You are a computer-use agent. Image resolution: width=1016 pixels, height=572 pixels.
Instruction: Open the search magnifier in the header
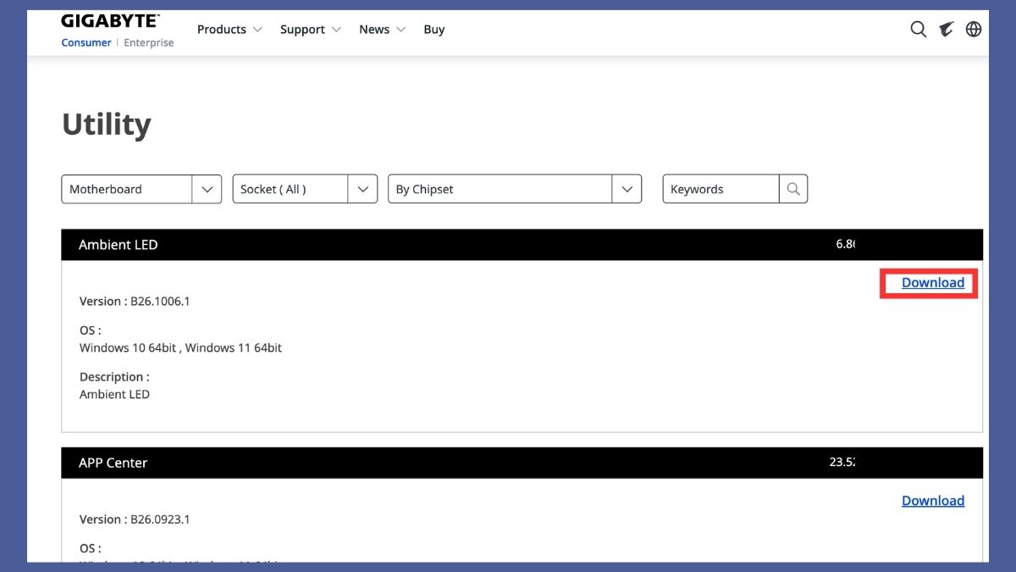pyautogui.click(x=919, y=30)
